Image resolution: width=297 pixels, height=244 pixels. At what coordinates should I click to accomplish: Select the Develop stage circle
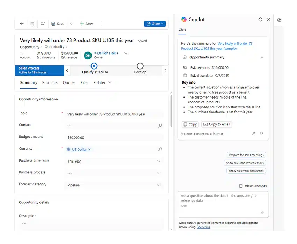tap(140, 66)
